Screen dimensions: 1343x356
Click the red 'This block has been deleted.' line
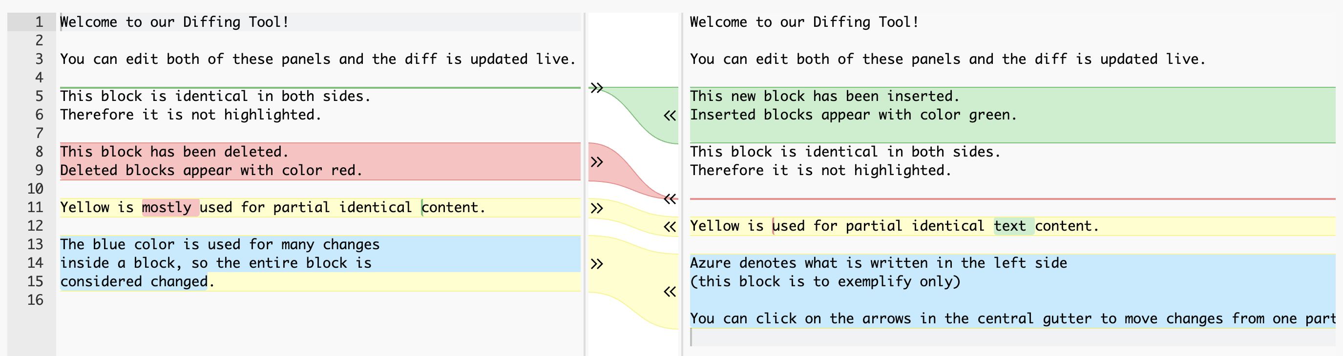pyautogui.click(x=174, y=152)
